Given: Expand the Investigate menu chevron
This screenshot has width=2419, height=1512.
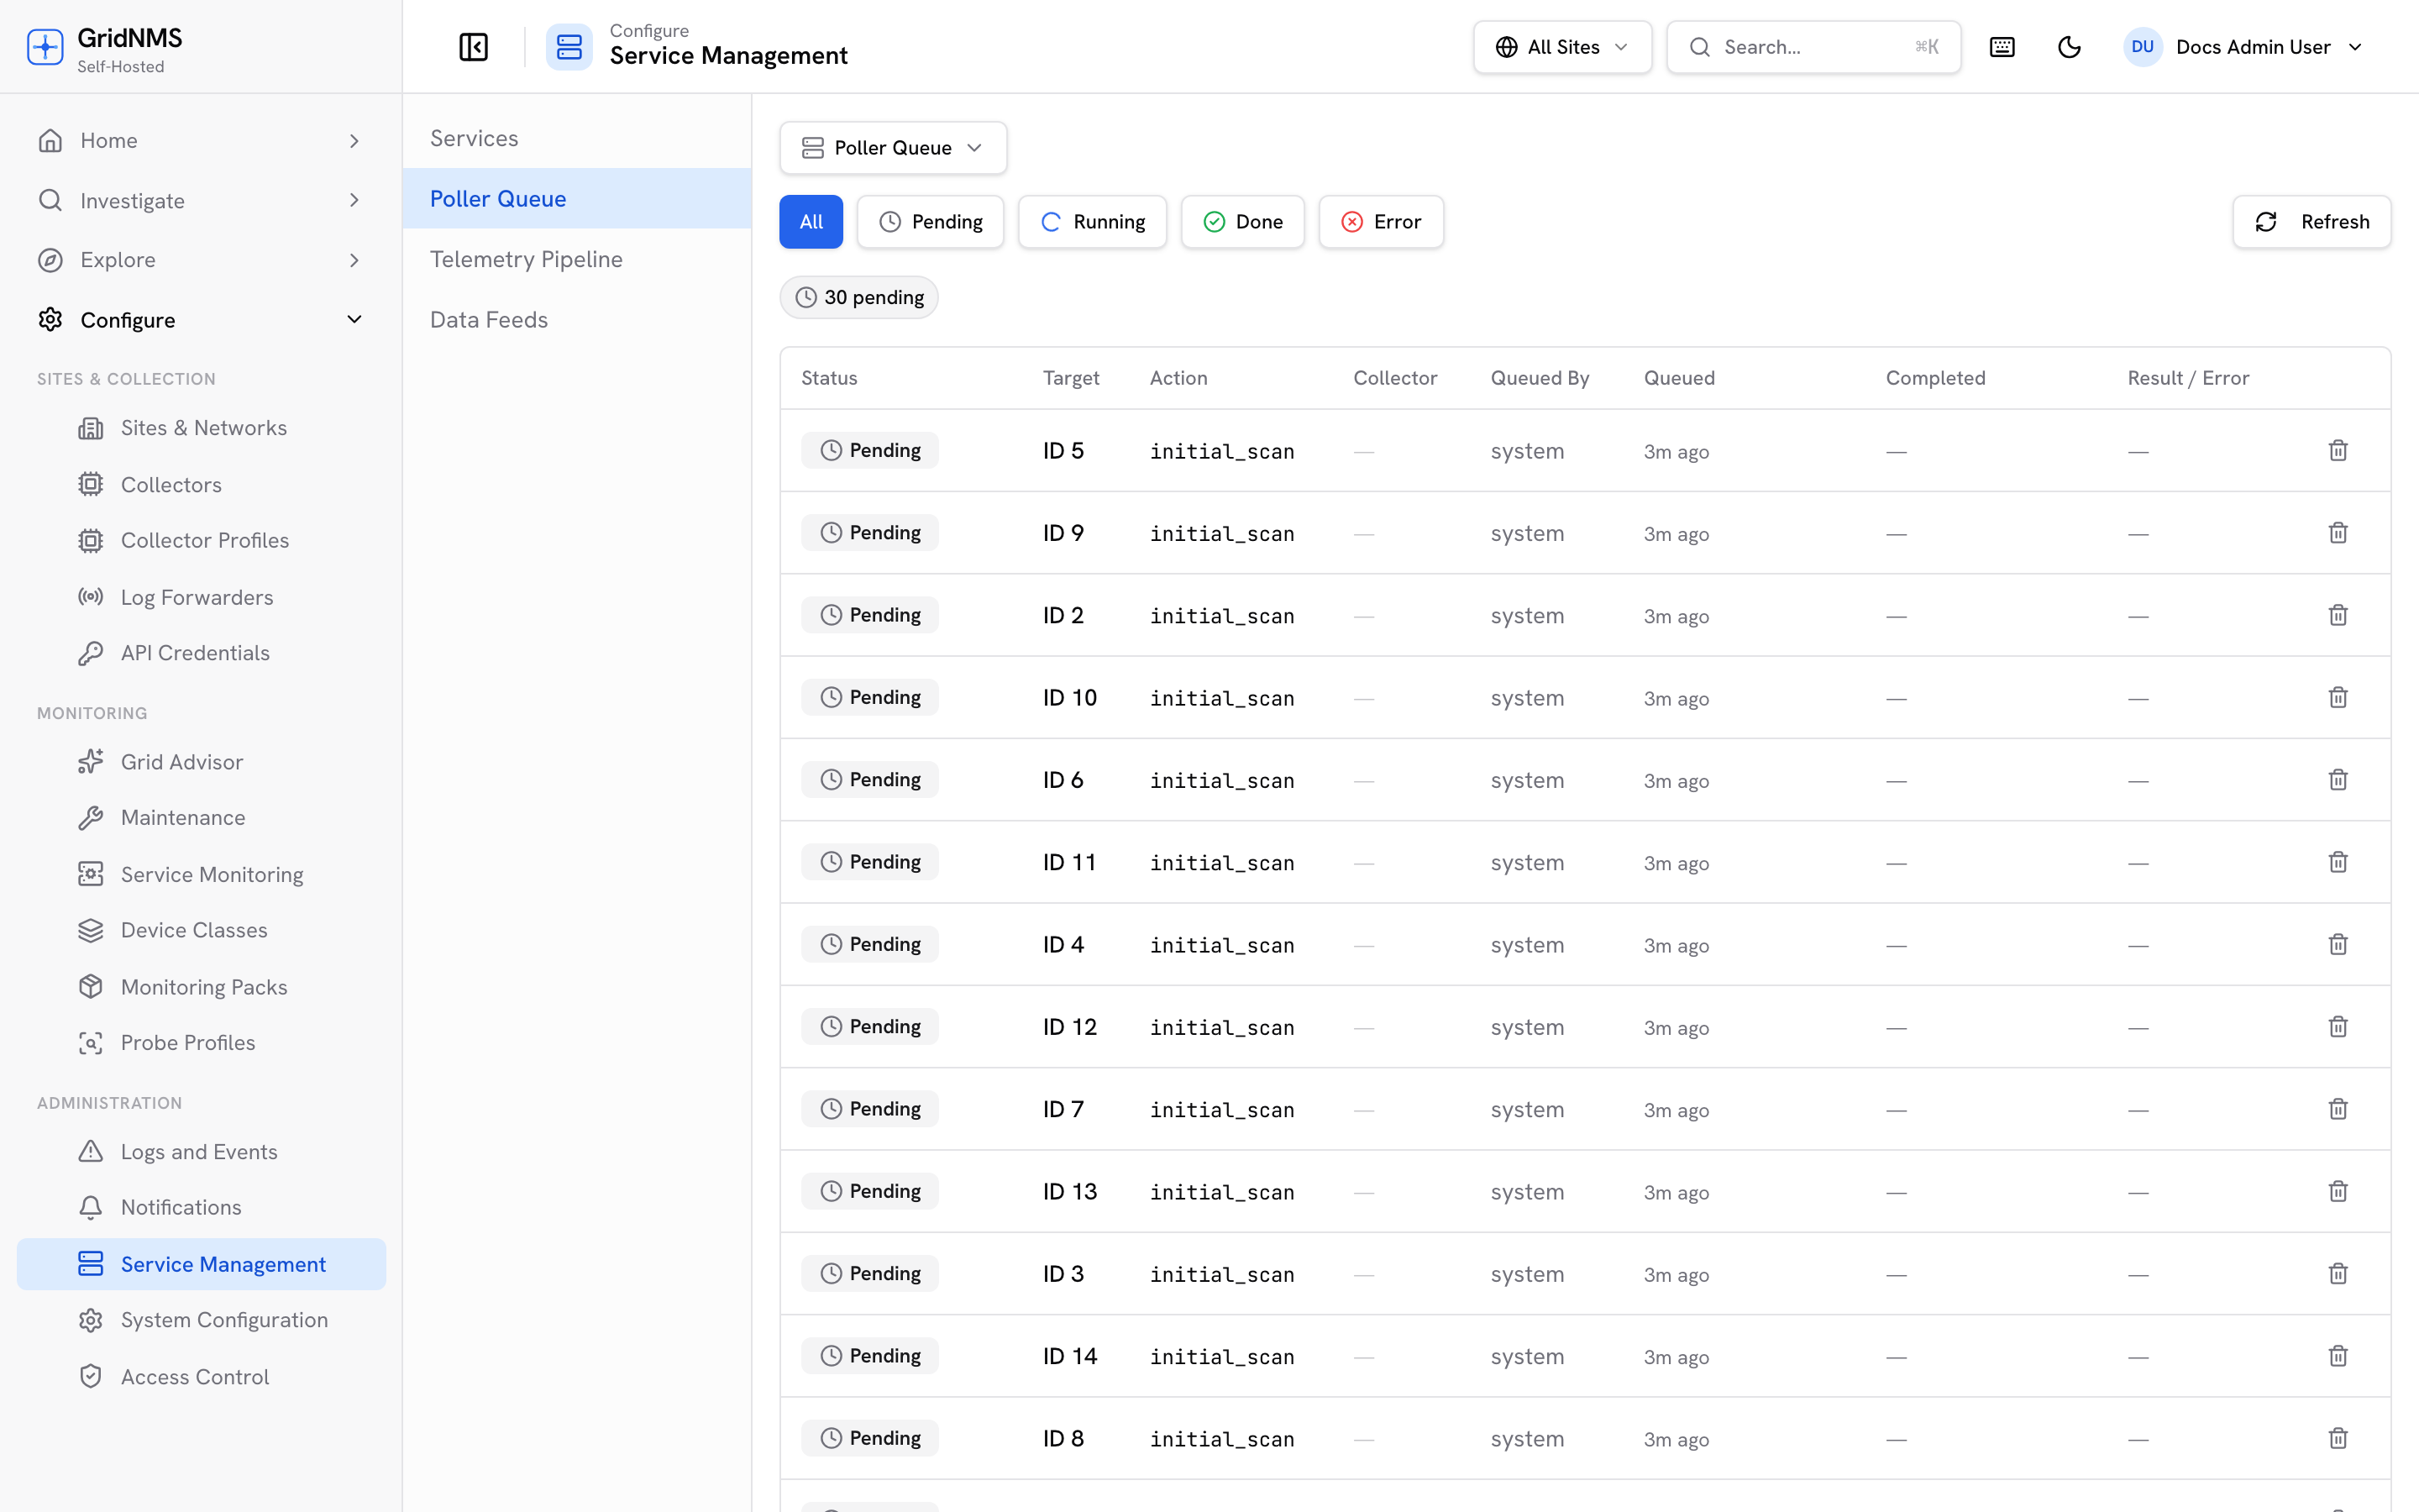Looking at the screenshot, I should 354,201.
